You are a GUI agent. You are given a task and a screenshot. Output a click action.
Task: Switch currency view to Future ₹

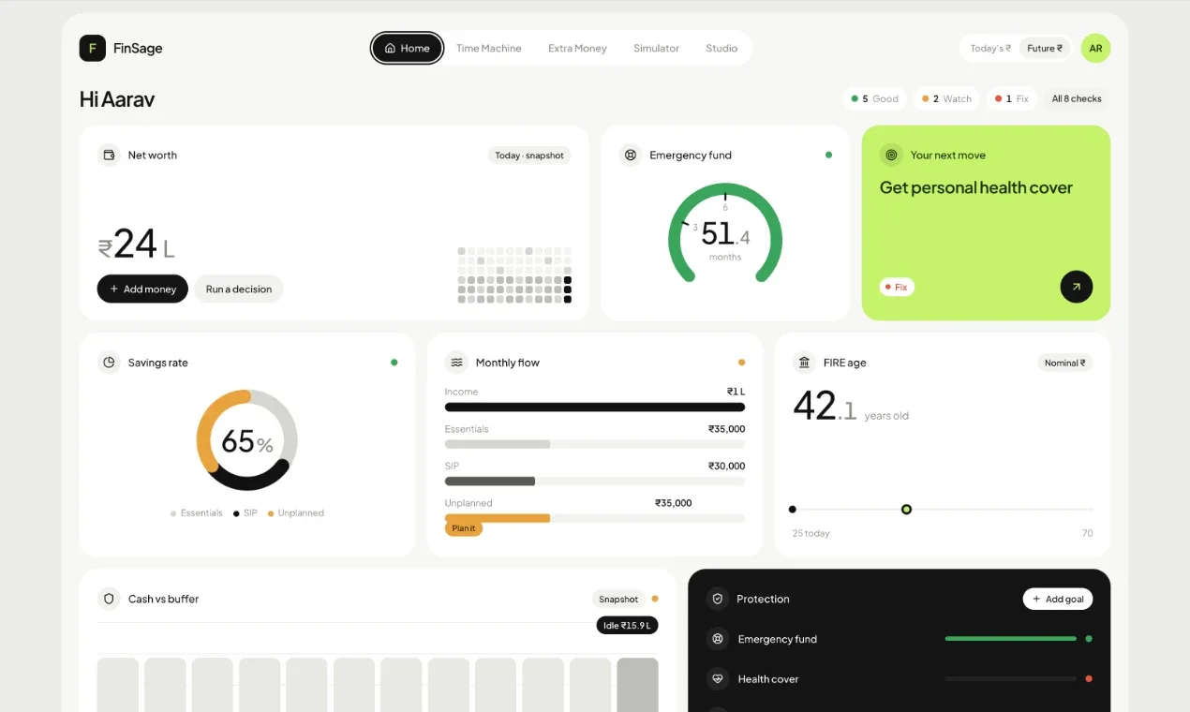[1044, 48]
